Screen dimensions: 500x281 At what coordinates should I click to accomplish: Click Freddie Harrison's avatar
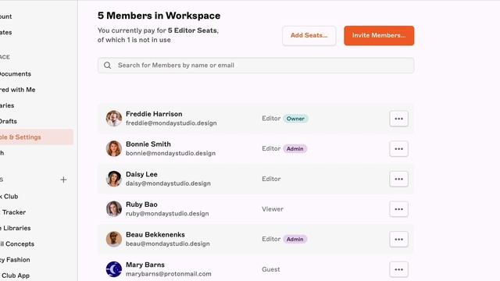tap(114, 119)
